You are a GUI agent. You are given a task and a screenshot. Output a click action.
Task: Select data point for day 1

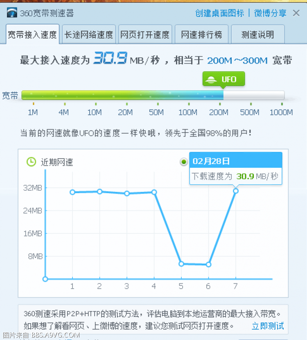(x=72, y=192)
